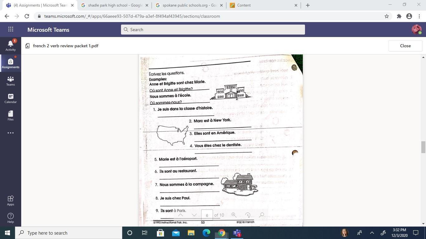Open the Chrome three-dot menu

point(419,16)
